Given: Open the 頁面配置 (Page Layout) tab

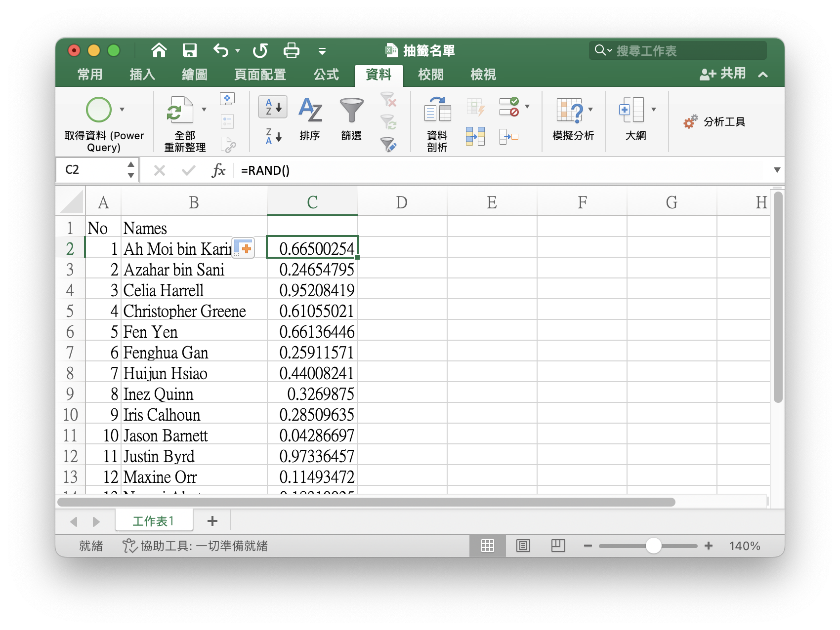Looking at the screenshot, I should (260, 75).
